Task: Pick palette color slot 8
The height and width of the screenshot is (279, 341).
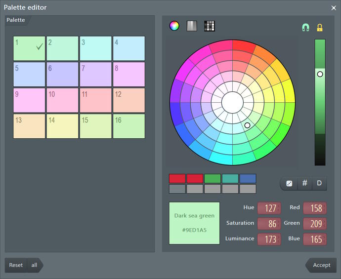Action: point(129,74)
